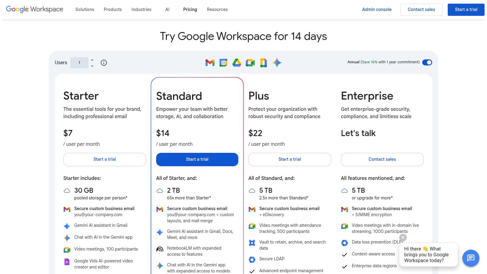This screenshot has height=274, width=487.
Task: Select the NotebookLM icon under Standard
Action: pyautogui.click(x=160, y=249)
